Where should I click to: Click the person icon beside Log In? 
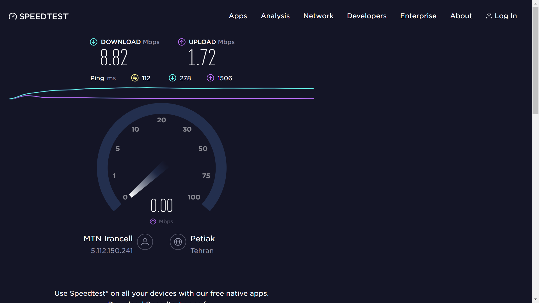pyautogui.click(x=489, y=16)
